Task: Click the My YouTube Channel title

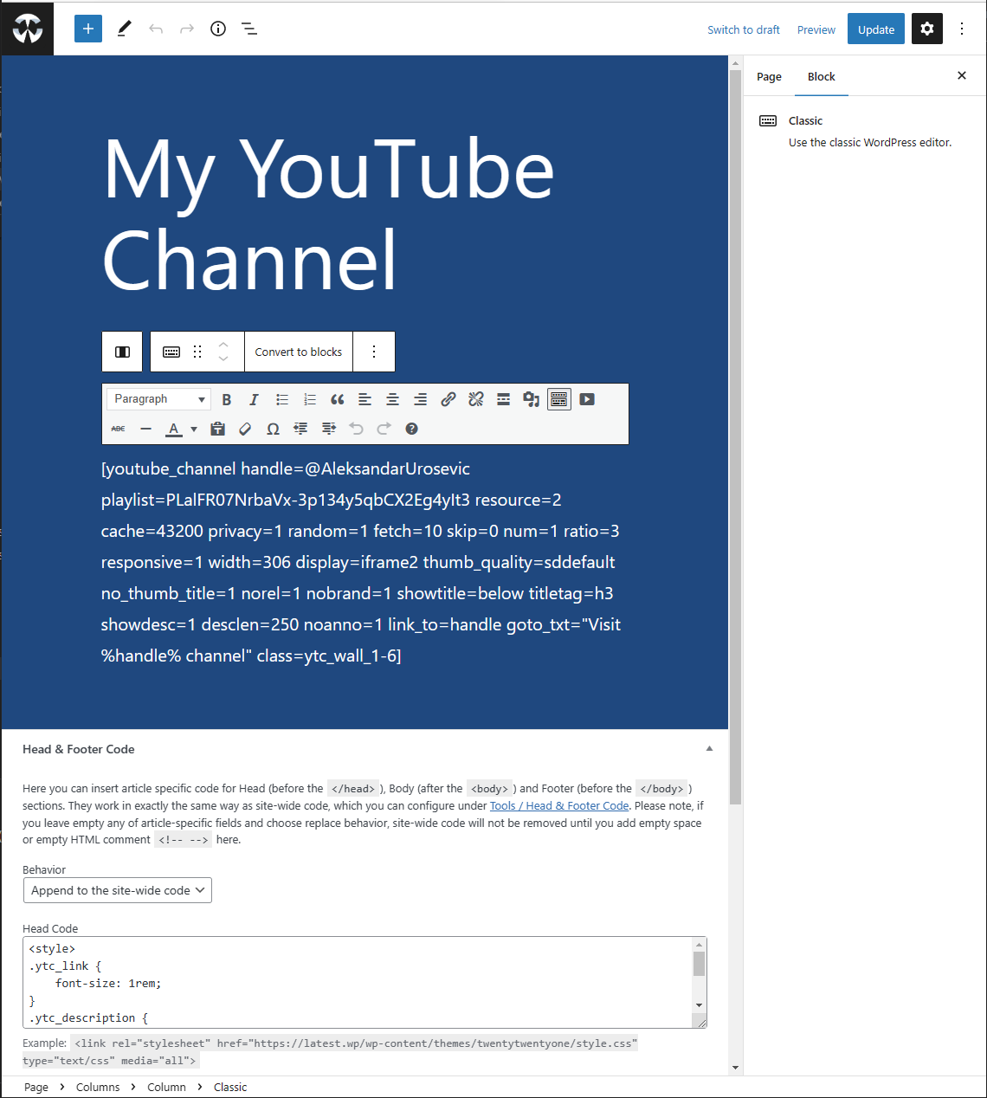Action: coord(328,214)
